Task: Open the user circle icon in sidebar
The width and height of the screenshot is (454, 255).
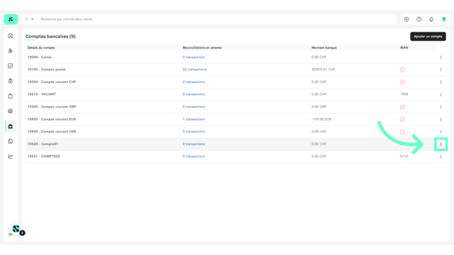Action: 11,111
